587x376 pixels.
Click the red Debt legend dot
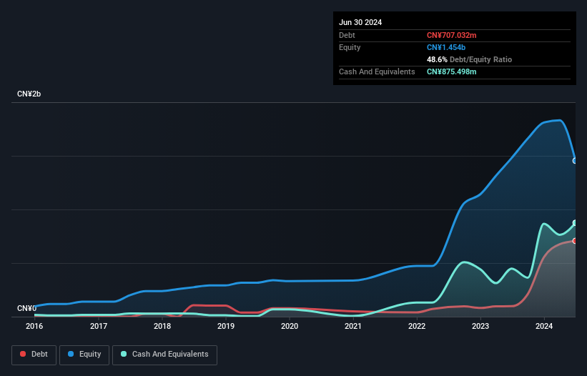[23, 354]
